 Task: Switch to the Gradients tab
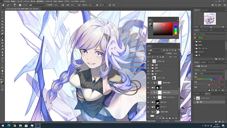pyautogui.click(x=204, y=30)
